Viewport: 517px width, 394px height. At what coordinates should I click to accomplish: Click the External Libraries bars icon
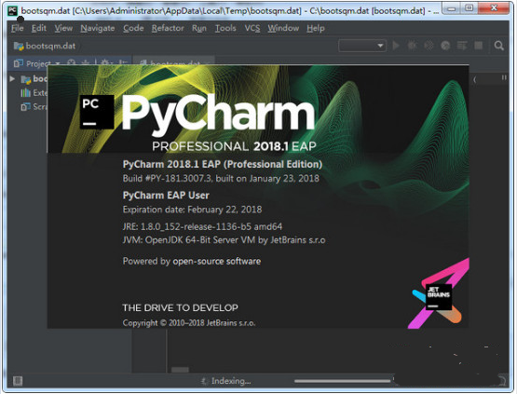point(26,92)
